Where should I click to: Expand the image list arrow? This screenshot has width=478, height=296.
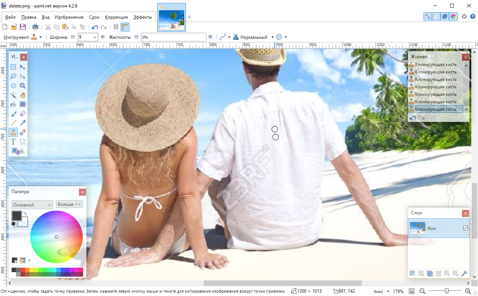[x=190, y=17]
